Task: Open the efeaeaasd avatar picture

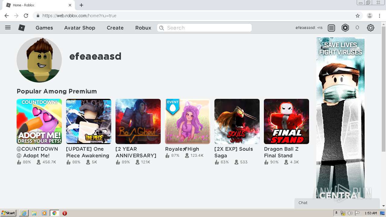Action: pyautogui.click(x=39, y=60)
